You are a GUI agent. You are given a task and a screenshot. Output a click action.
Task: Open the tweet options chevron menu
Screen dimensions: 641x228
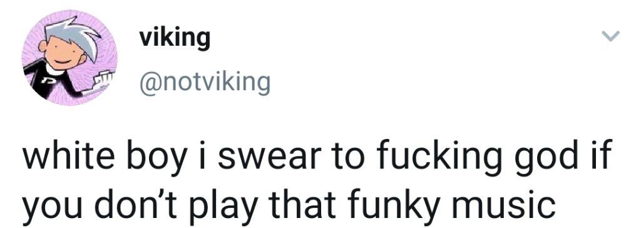tap(612, 36)
